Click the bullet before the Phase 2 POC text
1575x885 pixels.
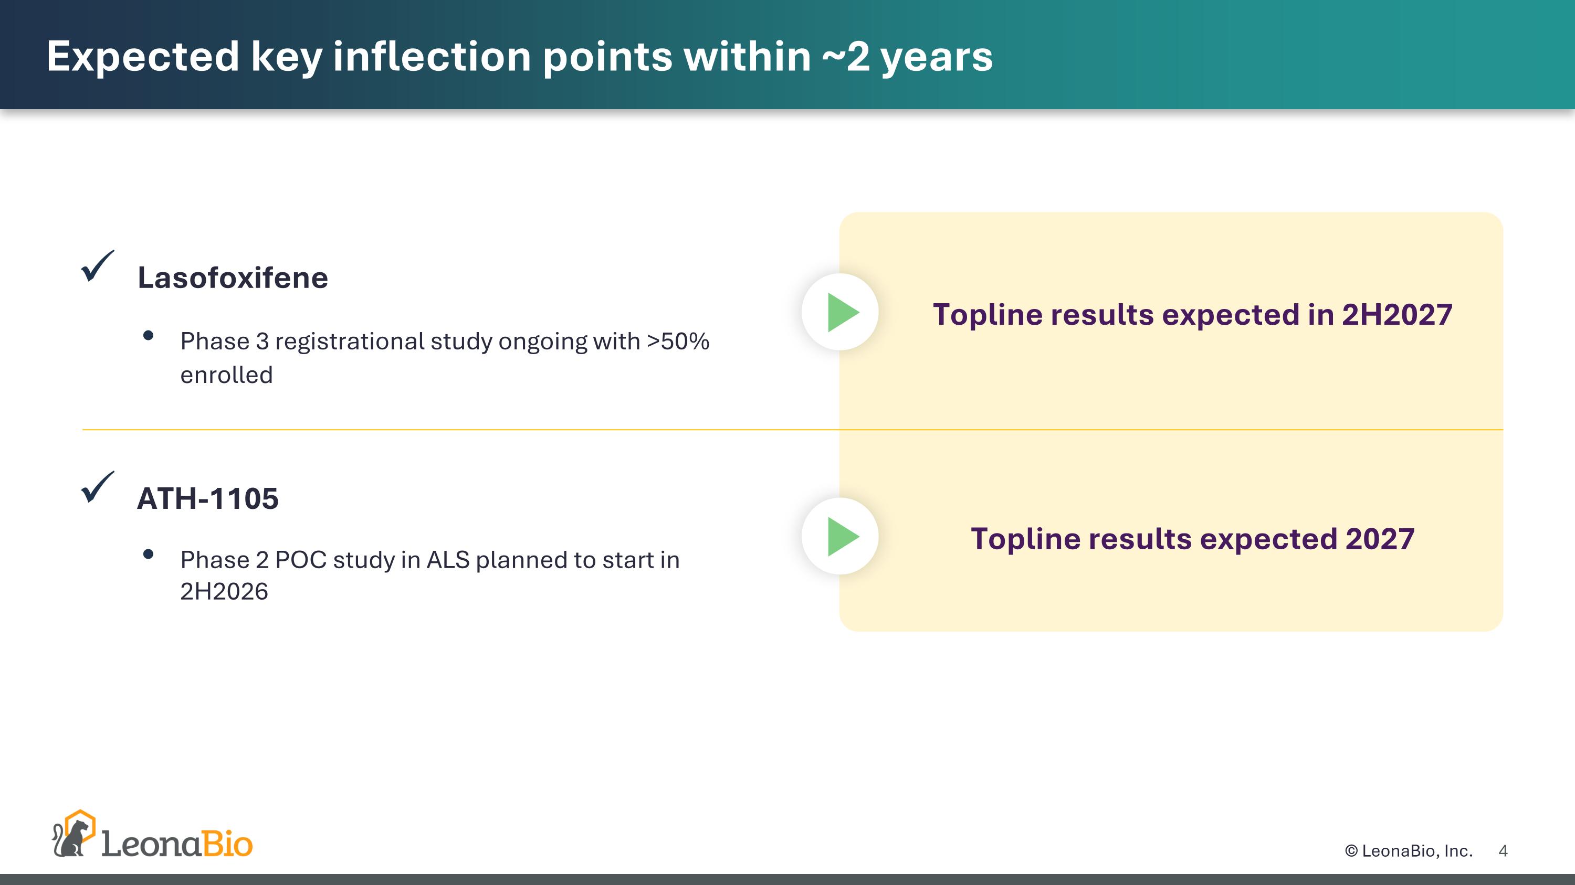pyautogui.click(x=148, y=554)
